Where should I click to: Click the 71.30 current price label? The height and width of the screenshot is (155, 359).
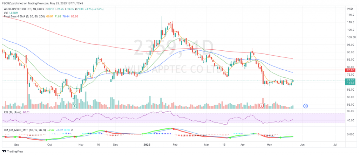pyautogui.click(x=351, y=80)
